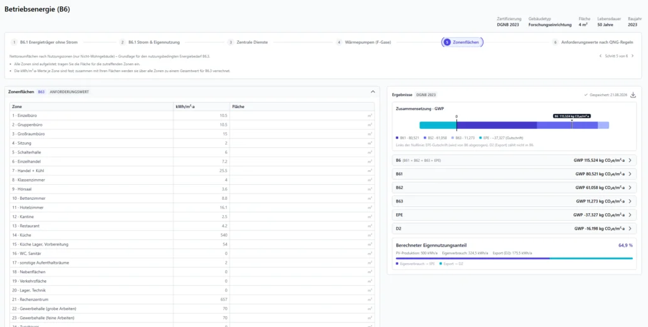Image resolution: width=648 pixels, height=327 pixels.
Task: Click the Export → D2 legend entry
Action: (x=450, y=263)
